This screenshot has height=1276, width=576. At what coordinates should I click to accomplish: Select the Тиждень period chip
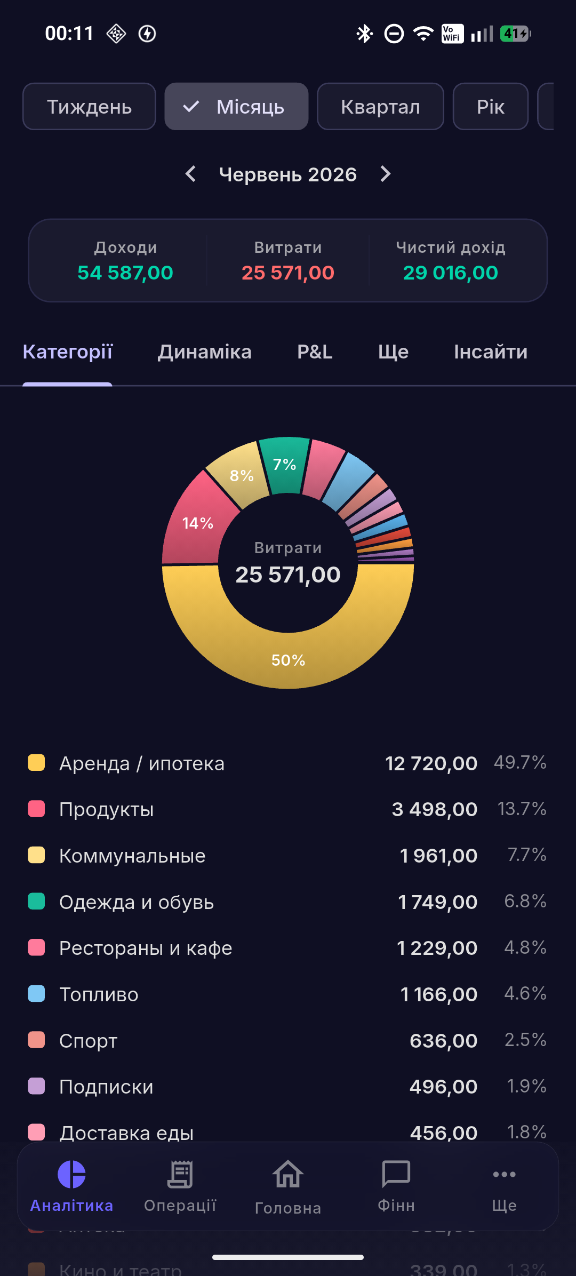[89, 107]
